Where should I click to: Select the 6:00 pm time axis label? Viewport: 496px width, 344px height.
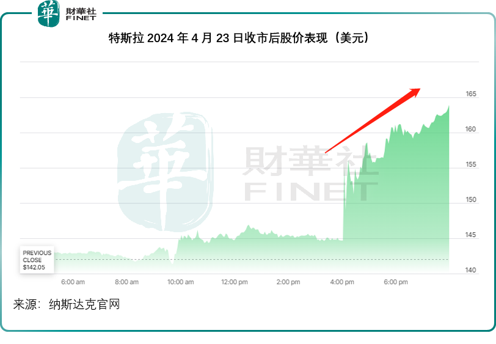point(396,282)
